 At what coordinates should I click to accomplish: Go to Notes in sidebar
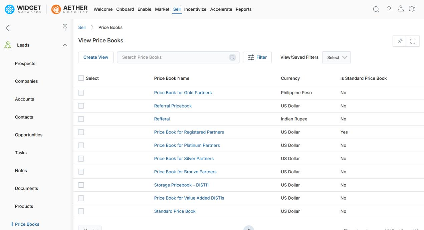click(21, 171)
